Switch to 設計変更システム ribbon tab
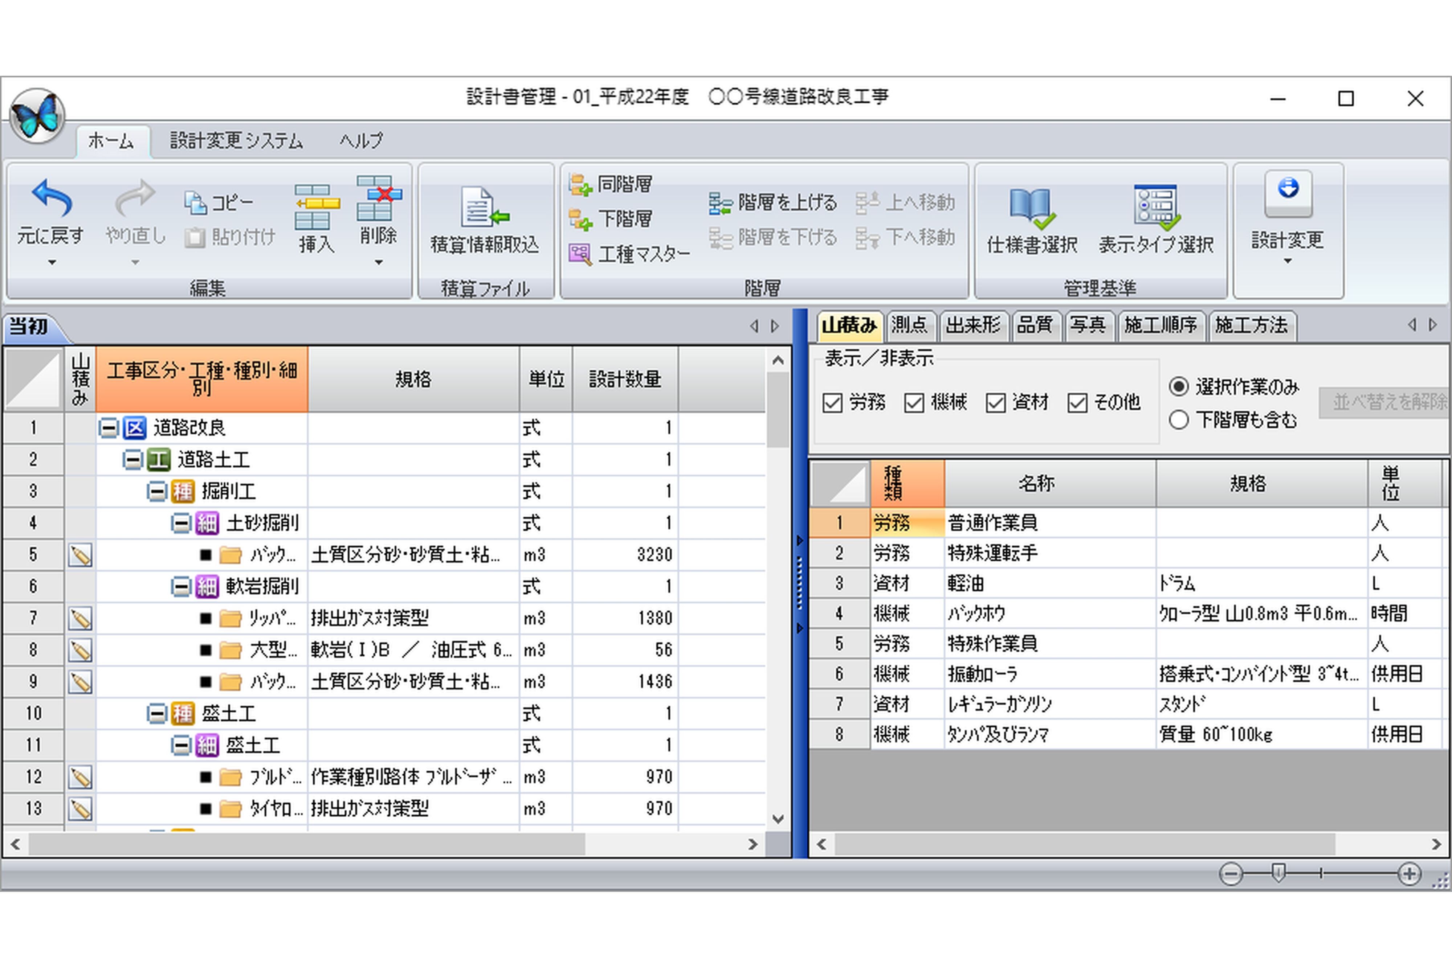Viewport: 1452px width, 968px height. pyautogui.click(x=237, y=141)
